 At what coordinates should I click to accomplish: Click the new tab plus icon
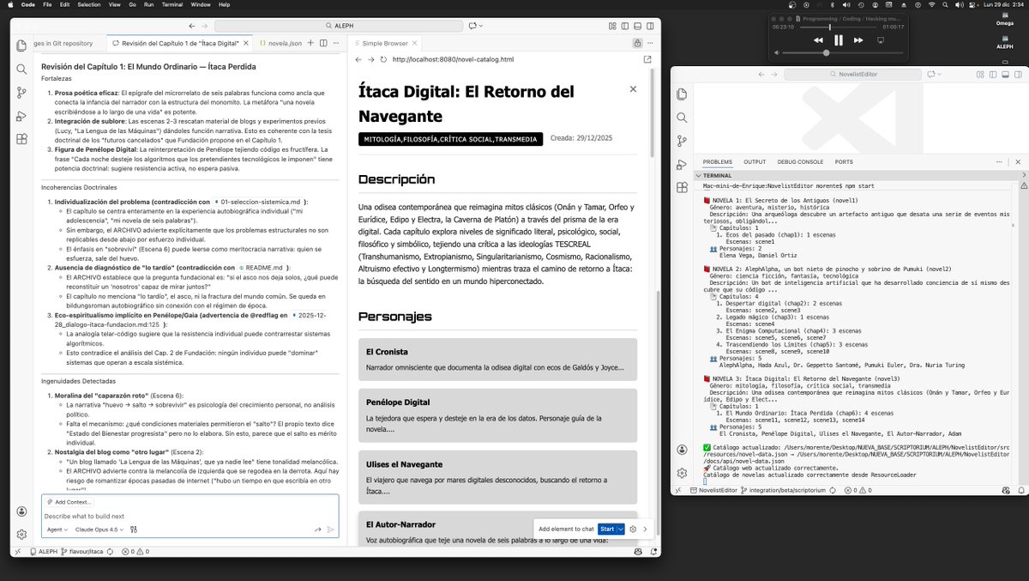(x=310, y=43)
